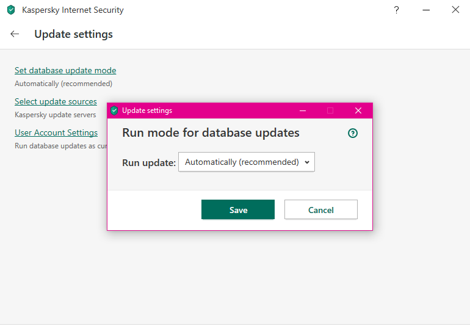Click Kaspersky shield logo in main window title
This screenshot has width=470, height=326.
pos(11,10)
